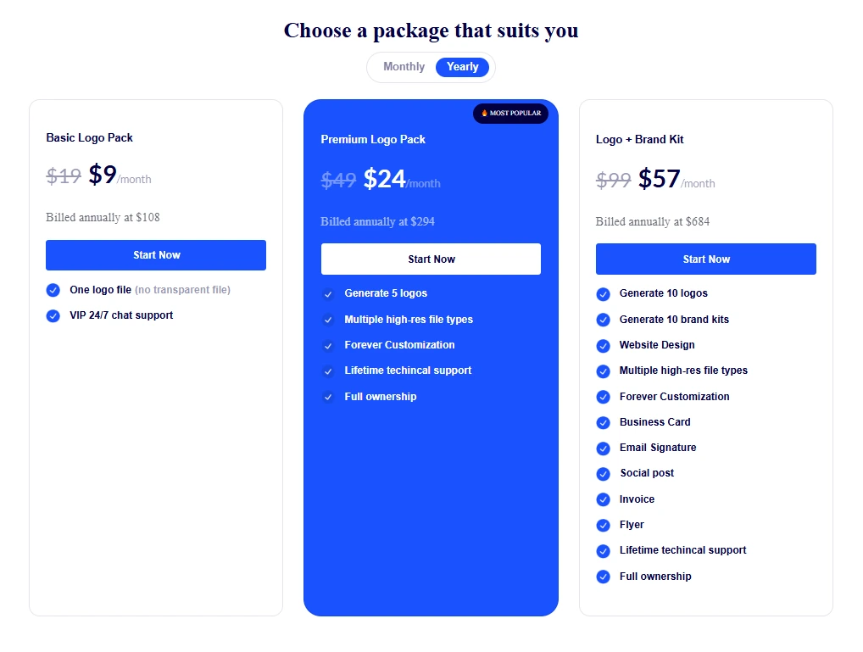
Task: Click checkmark next to Premium Full ownership
Action: 328,397
